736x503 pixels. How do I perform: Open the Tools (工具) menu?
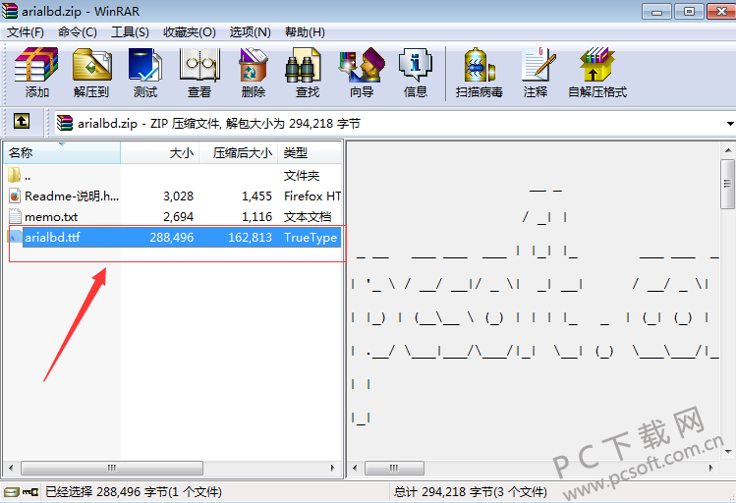pos(130,31)
